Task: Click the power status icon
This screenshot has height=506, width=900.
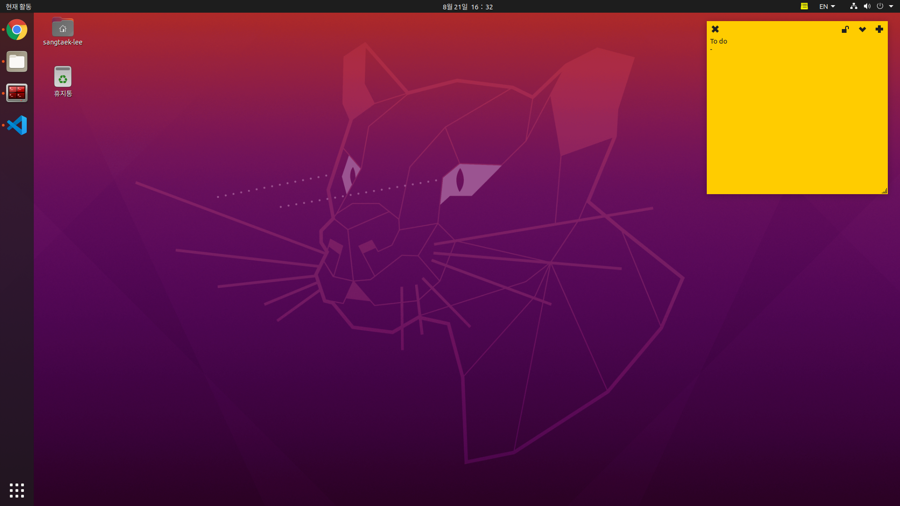Action: pos(881,6)
